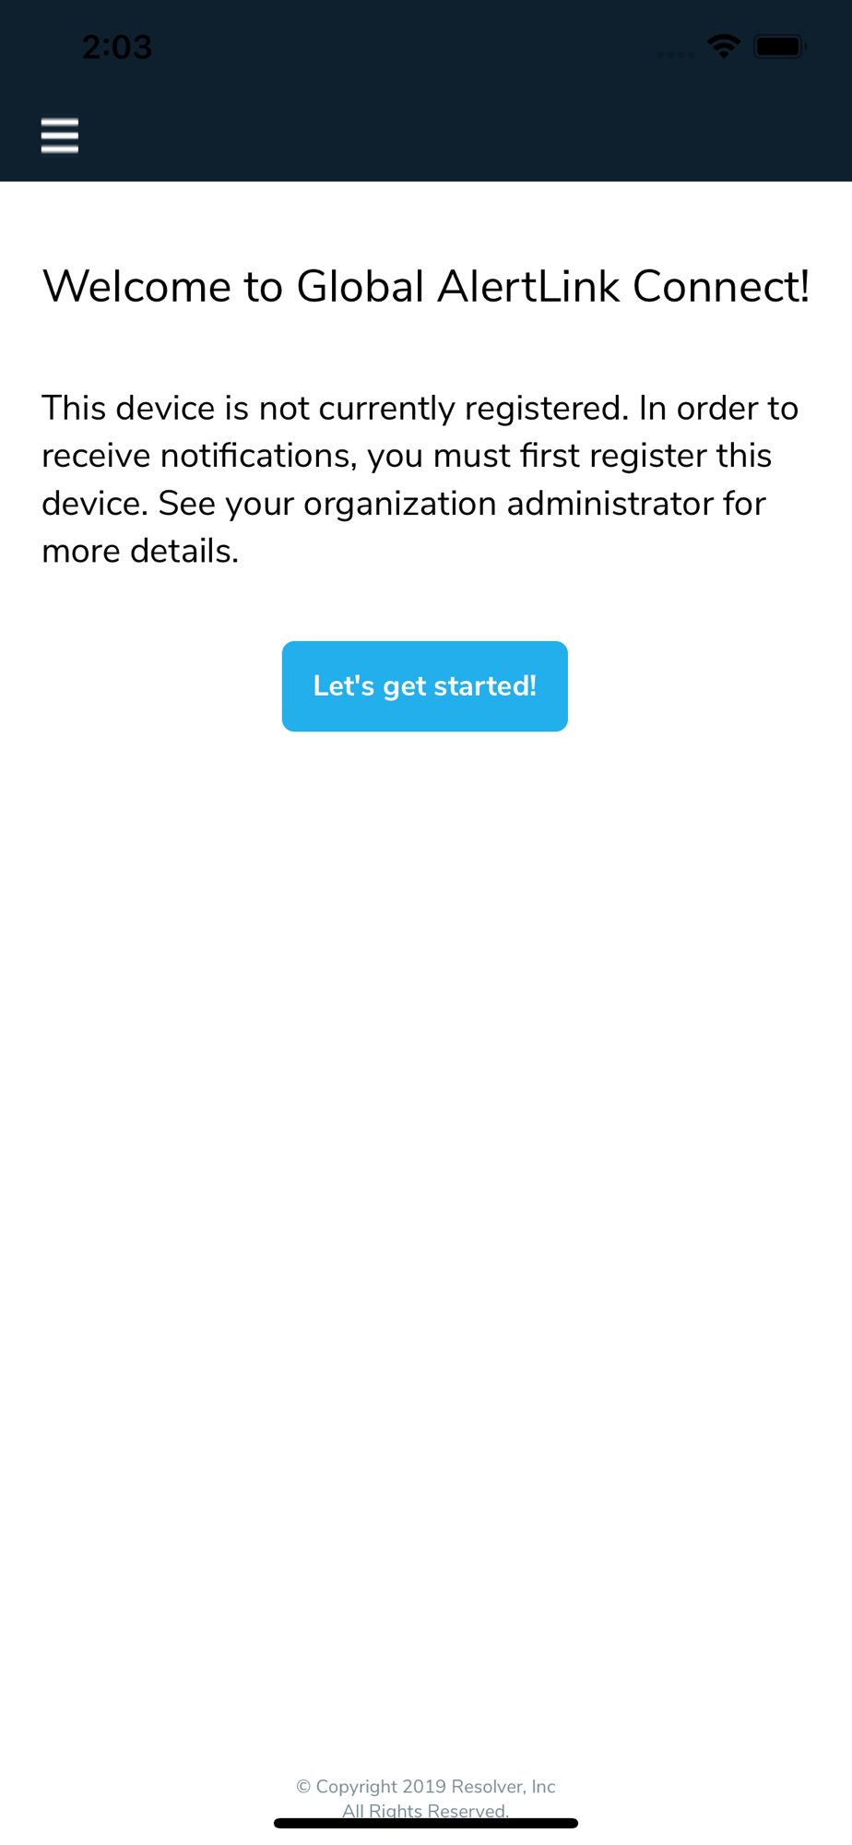Image resolution: width=852 pixels, height=1845 pixels.
Task: Click "Resolver, Inc" in the copyright notice
Action: [x=503, y=1787]
